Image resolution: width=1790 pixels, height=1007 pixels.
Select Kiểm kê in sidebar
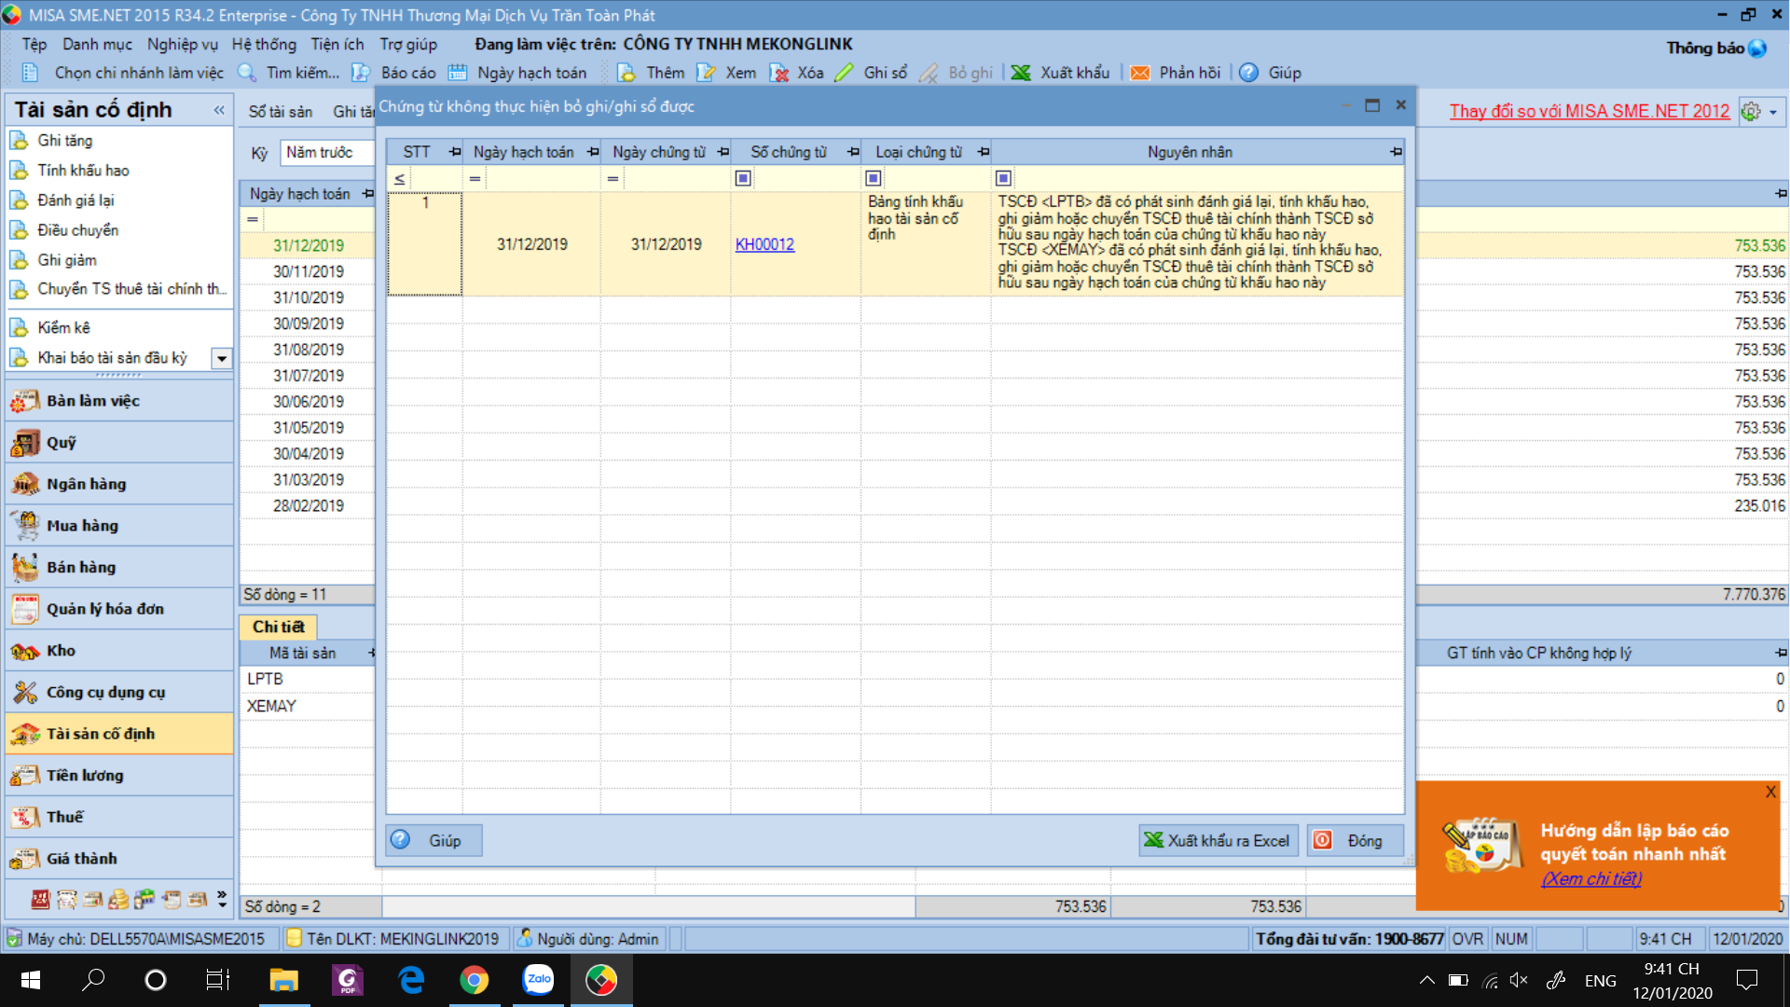[x=63, y=328]
